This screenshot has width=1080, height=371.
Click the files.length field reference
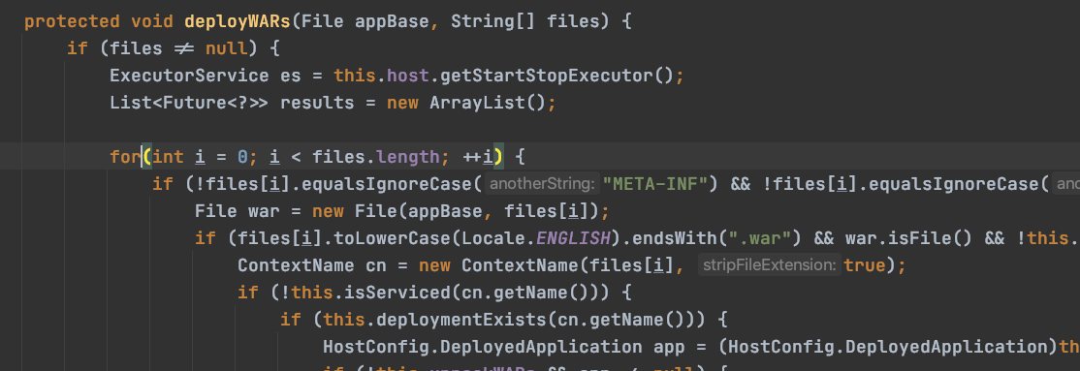pyautogui.click(x=376, y=158)
